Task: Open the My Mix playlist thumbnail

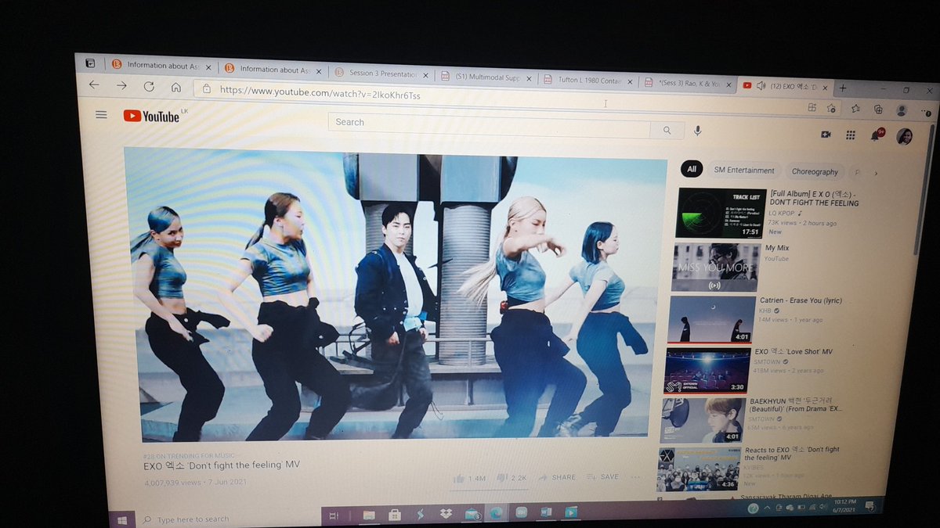Action: [x=716, y=268]
